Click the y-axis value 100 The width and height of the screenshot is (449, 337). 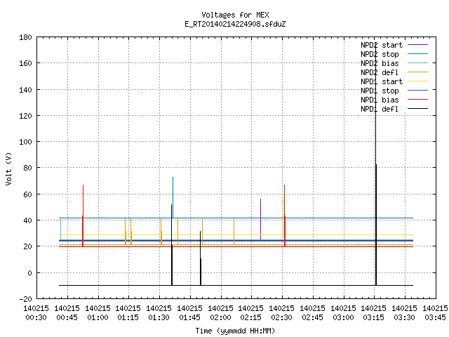(25, 142)
